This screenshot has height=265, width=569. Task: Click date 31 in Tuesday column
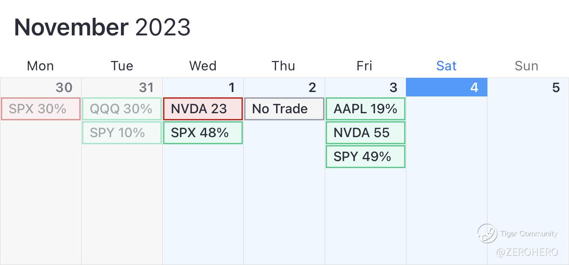146,88
